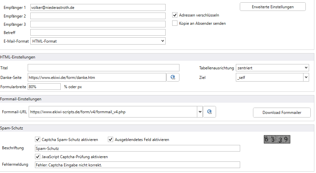This screenshot has width=316, height=173.
Task: Focus the Empfänger 2 input field
Action: coord(98,16)
